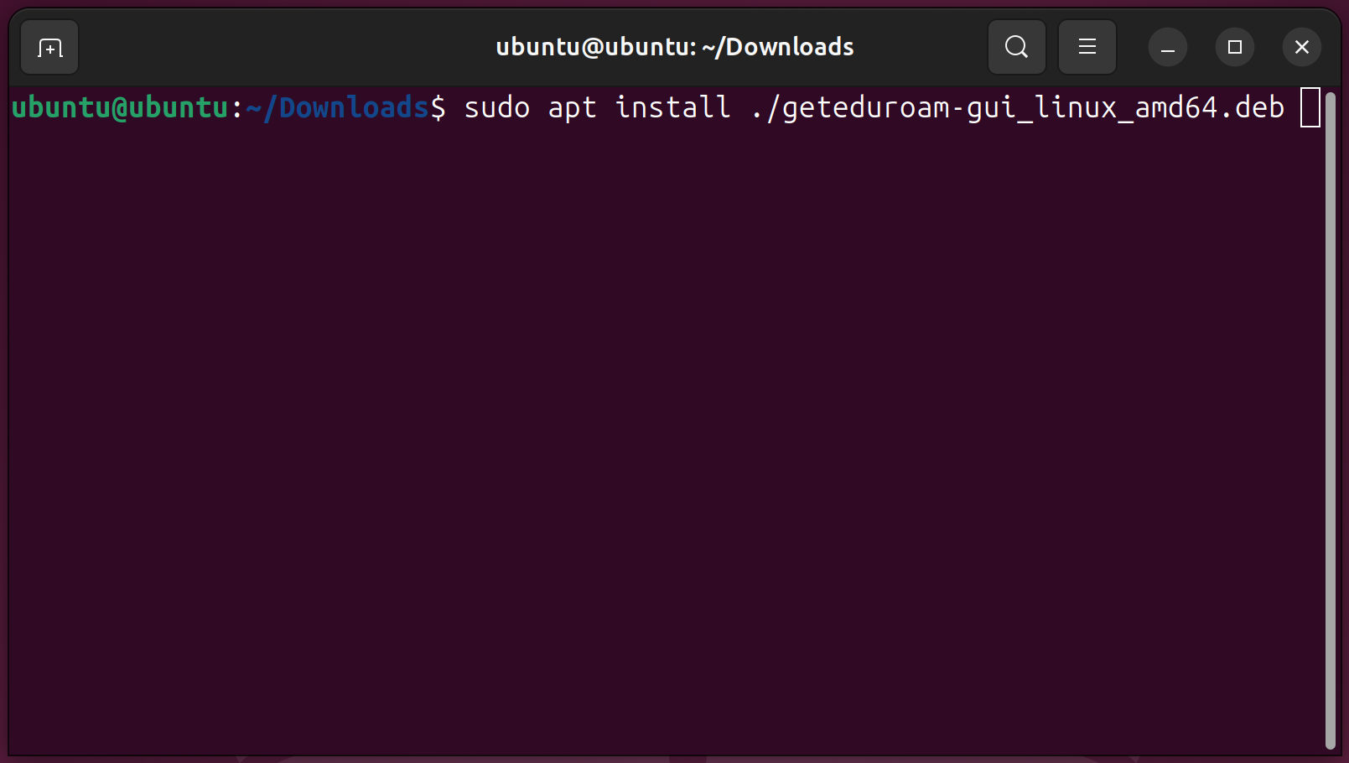Click the '$' prompt symbol
Viewport: 1349px width, 763px height.
[438, 108]
